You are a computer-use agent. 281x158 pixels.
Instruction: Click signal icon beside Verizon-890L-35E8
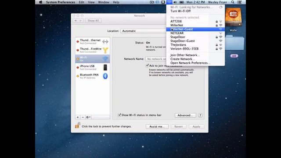(220, 49)
